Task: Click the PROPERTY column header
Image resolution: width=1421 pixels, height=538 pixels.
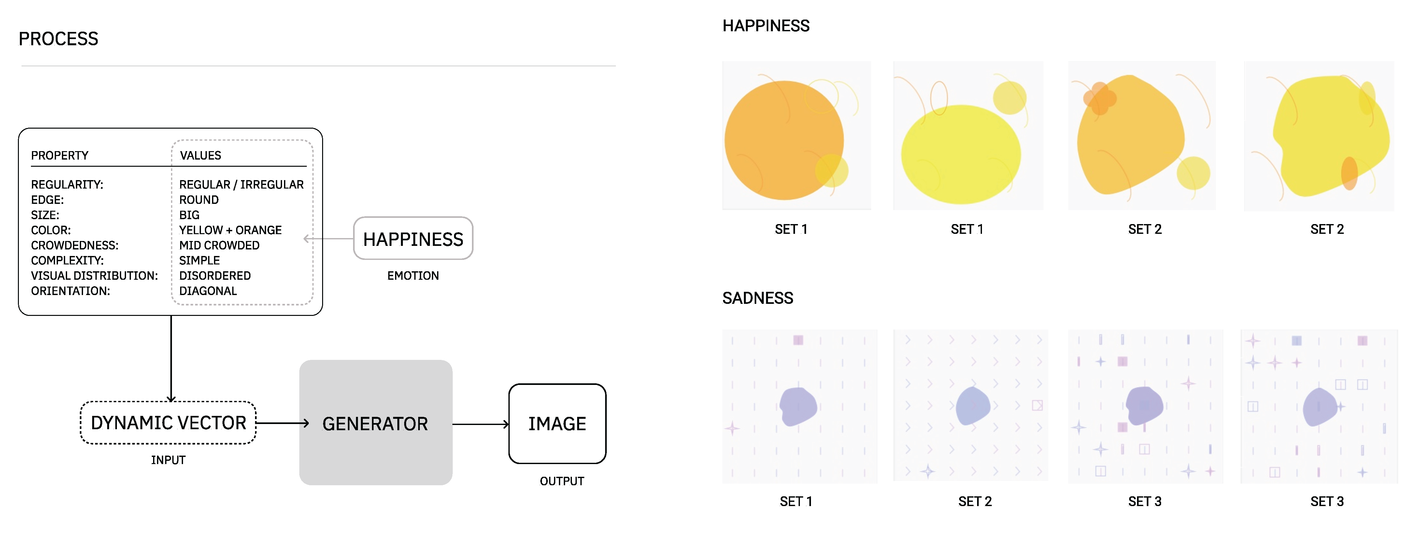Action: click(x=60, y=156)
